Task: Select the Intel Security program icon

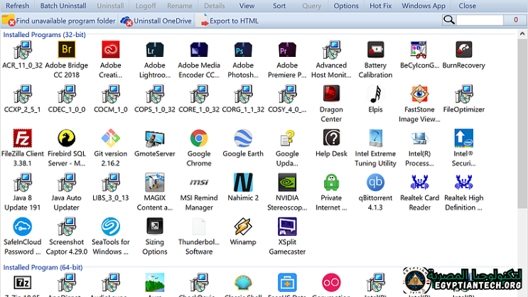Action: pyautogui.click(x=463, y=138)
